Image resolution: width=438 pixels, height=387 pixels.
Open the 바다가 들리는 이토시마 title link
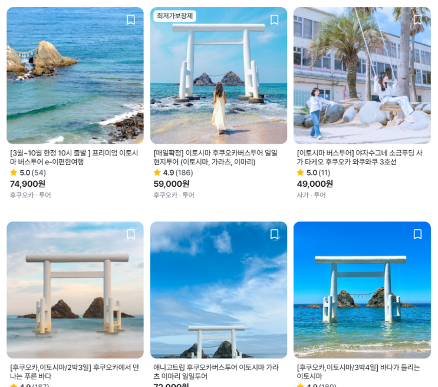click(x=358, y=372)
